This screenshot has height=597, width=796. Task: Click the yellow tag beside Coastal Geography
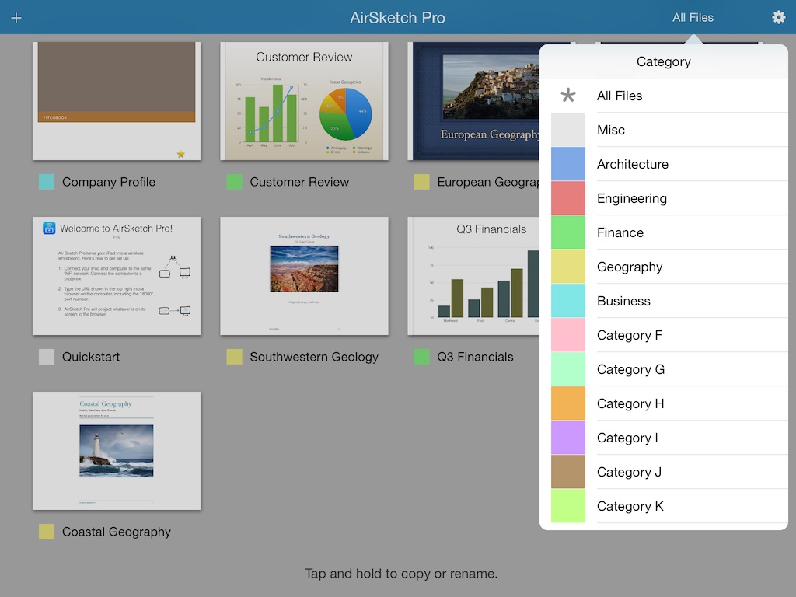click(47, 532)
